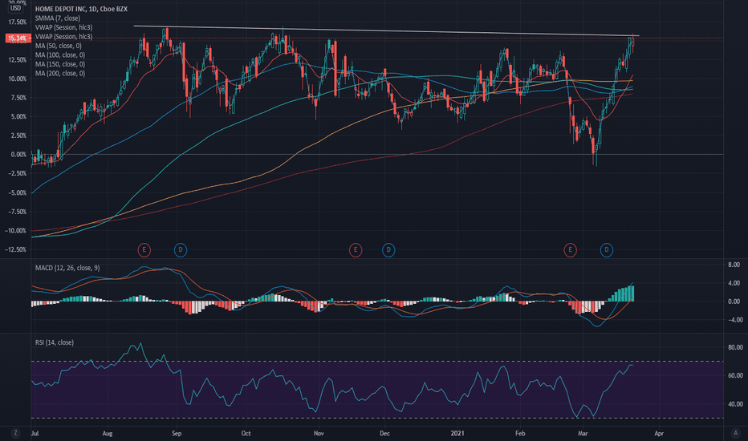This screenshot has height=441, width=748.
Task: Open the dividend marker near September
Action: point(181,250)
